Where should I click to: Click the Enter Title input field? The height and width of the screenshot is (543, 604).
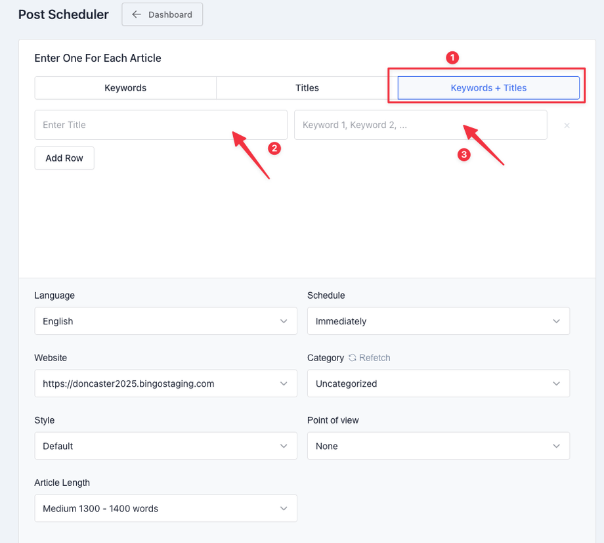[x=161, y=125]
